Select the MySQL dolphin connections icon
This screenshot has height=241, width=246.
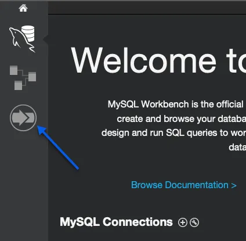click(x=22, y=39)
